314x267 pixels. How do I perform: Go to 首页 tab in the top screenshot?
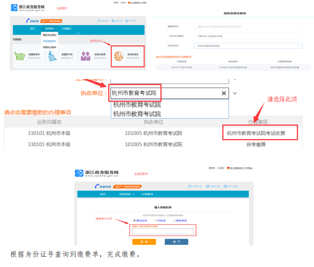coord(32,29)
